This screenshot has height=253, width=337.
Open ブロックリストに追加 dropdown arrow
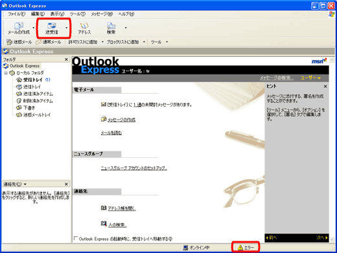click(x=144, y=42)
